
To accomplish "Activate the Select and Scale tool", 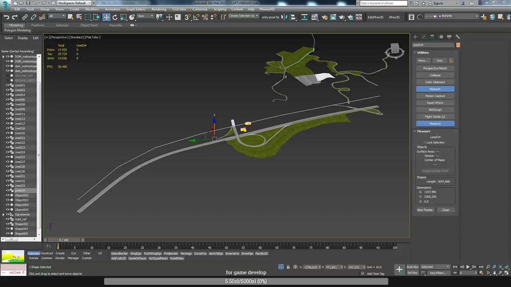I will click(x=124, y=17).
